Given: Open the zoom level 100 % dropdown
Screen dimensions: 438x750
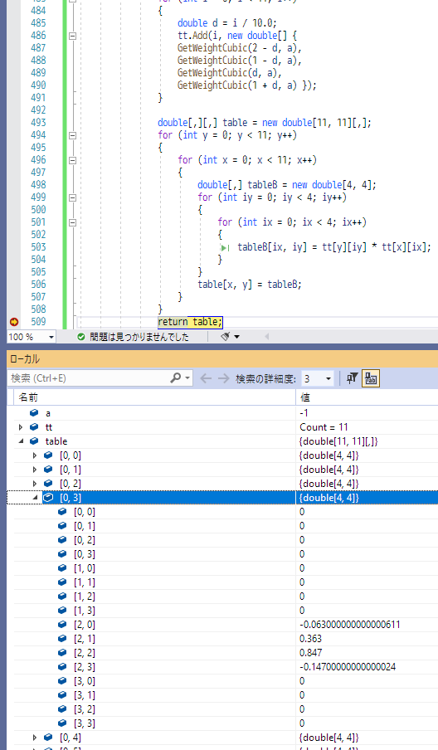Looking at the screenshot, I should tap(51, 337).
